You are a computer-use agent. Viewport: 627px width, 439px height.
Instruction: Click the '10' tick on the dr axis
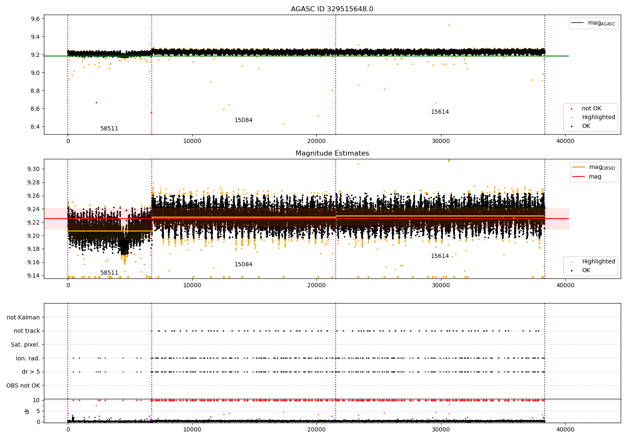point(36,401)
